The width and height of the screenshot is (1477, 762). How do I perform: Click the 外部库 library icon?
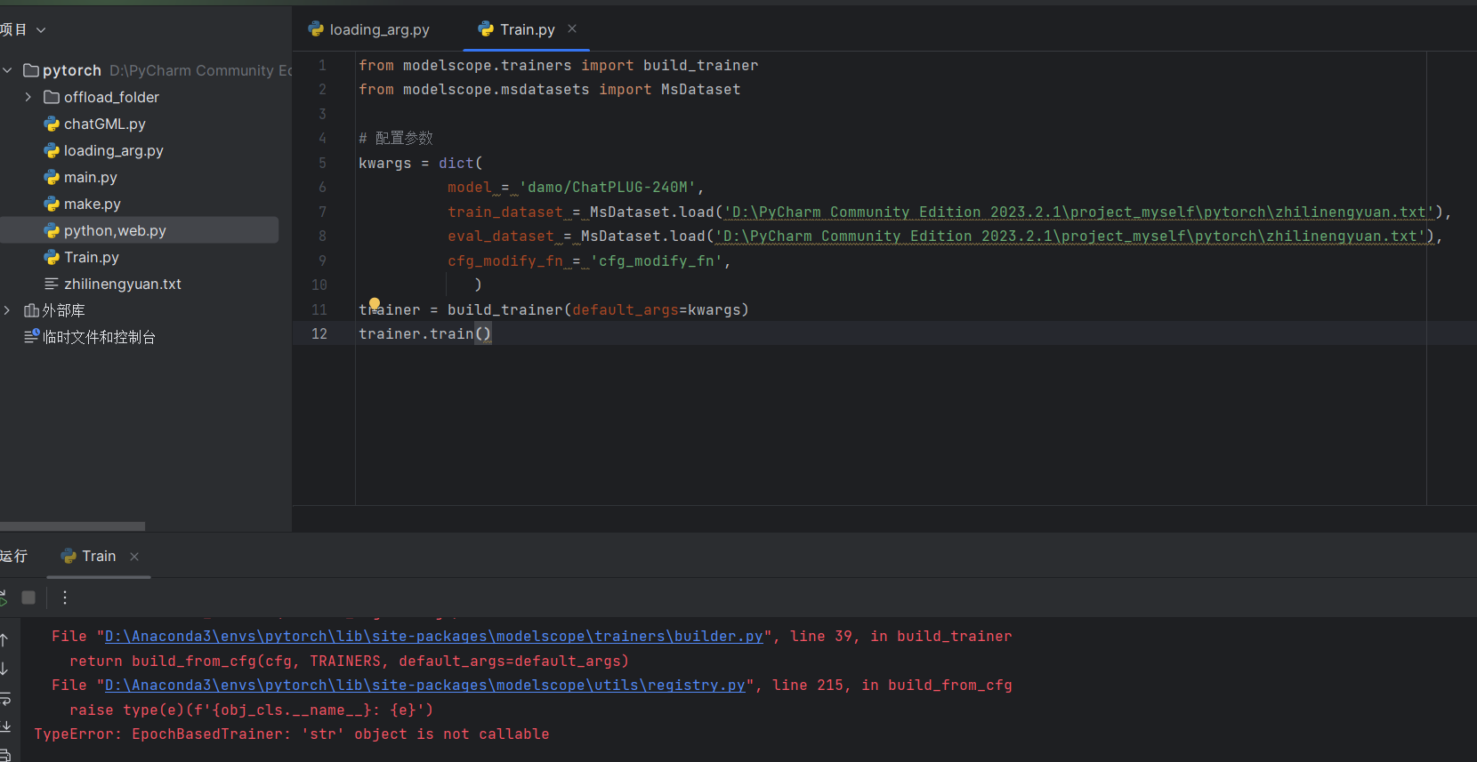coord(31,310)
